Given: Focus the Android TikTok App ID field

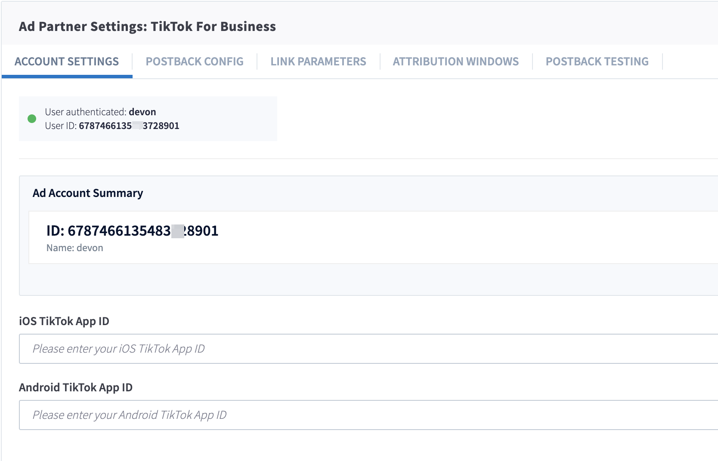Looking at the screenshot, I should pos(368,415).
